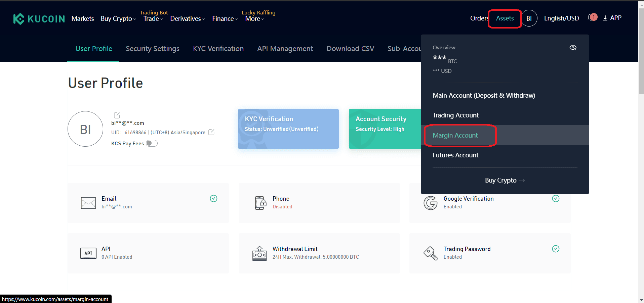Click the 24H Max. Withdrawal text

[316, 257]
